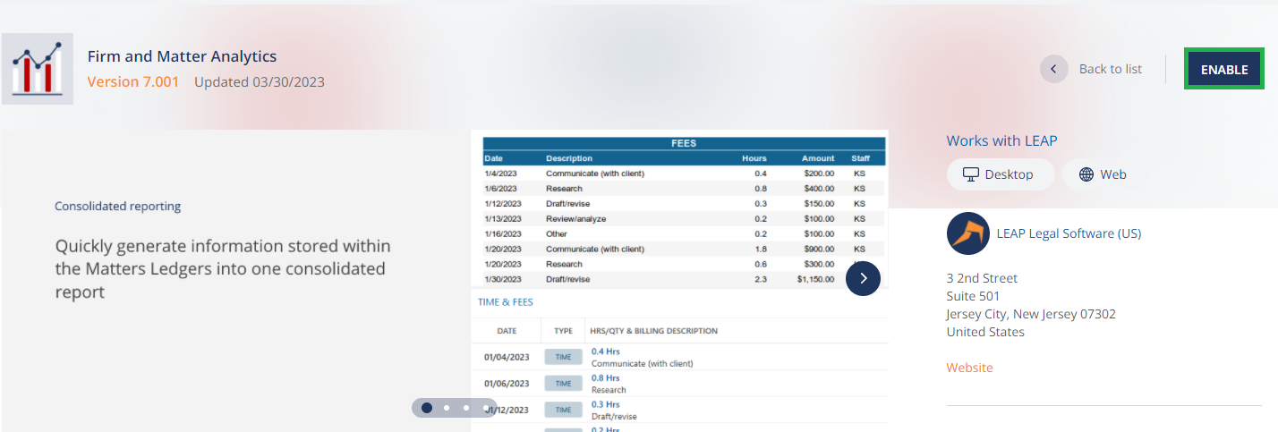Click the Version 7.001 label
Image resolution: width=1278 pixels, height=432 pixels.
click(x=133, y=81)
